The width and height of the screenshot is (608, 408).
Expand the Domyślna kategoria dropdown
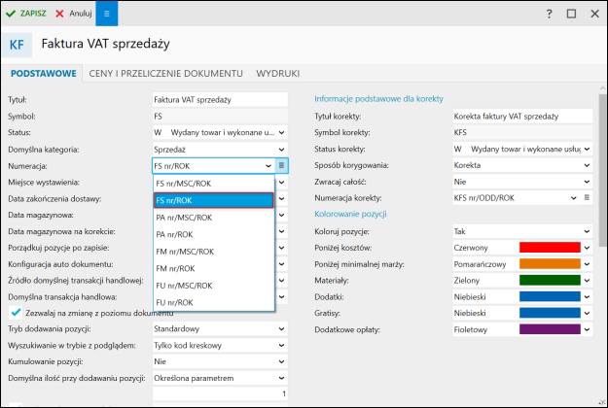[281, 150]
